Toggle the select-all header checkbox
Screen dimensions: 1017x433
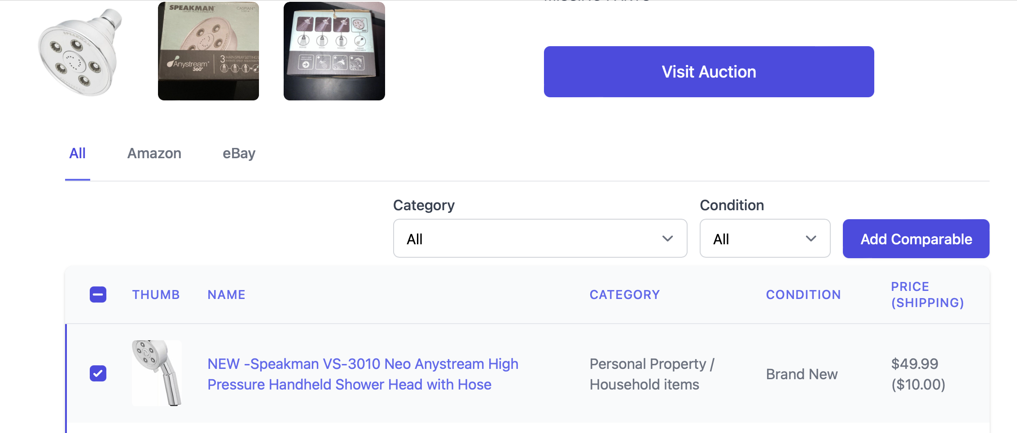[x=98, y=294]
